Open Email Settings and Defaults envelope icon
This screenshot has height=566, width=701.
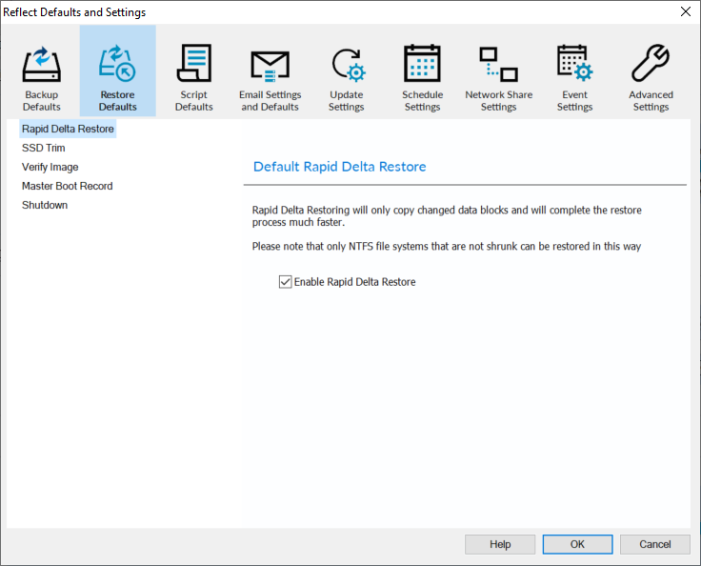click(270, 67)
